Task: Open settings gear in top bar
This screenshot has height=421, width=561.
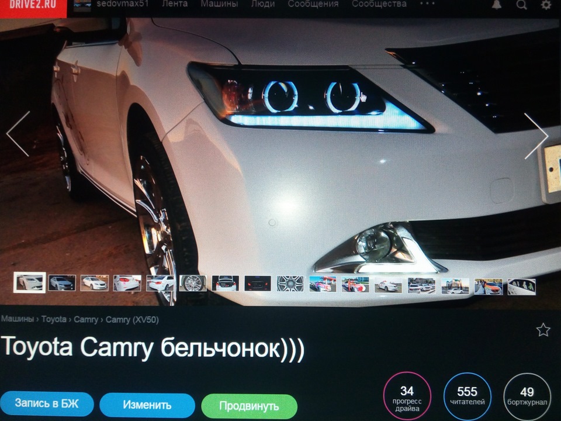Action: tap(546, 5)
